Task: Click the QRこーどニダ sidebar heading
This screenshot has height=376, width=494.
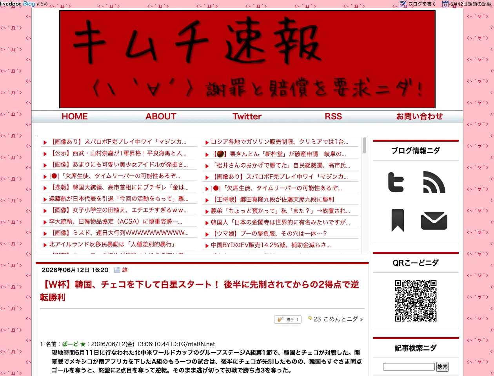Action: [416, 263]
